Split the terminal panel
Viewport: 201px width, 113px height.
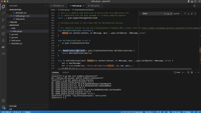click(188, 73)
